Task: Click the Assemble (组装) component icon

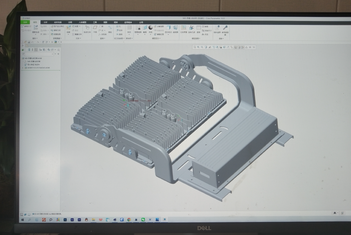Action: coord(68,28)
